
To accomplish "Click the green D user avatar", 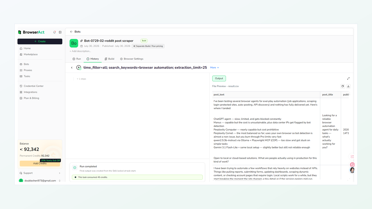I will [21, 181].
